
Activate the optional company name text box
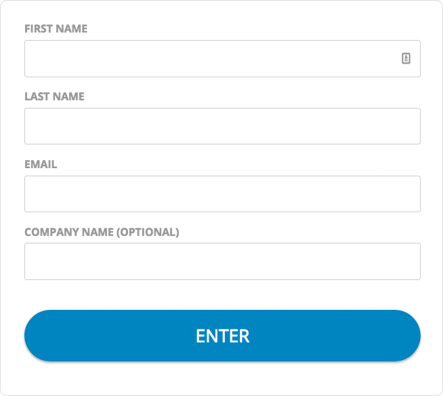pyautogui.click(x=222, y=261)
